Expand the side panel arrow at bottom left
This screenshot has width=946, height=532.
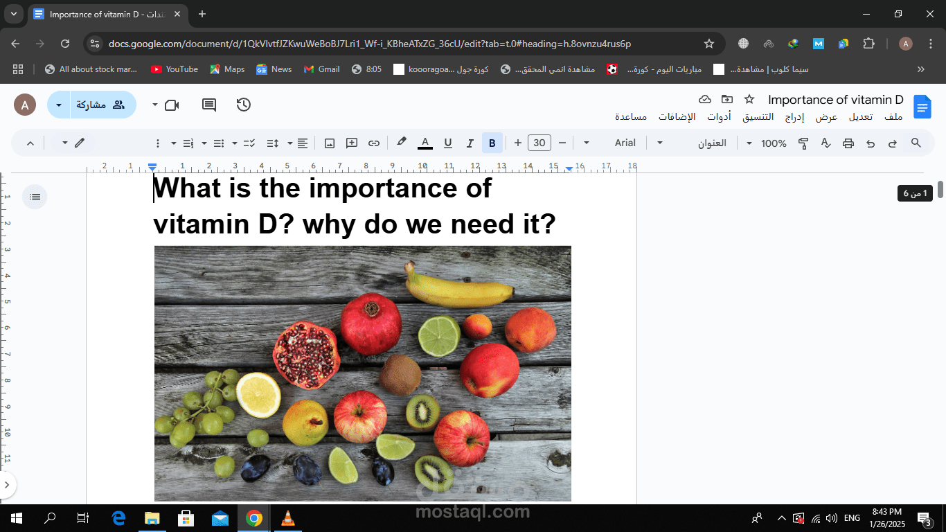[x=7, y=484]
